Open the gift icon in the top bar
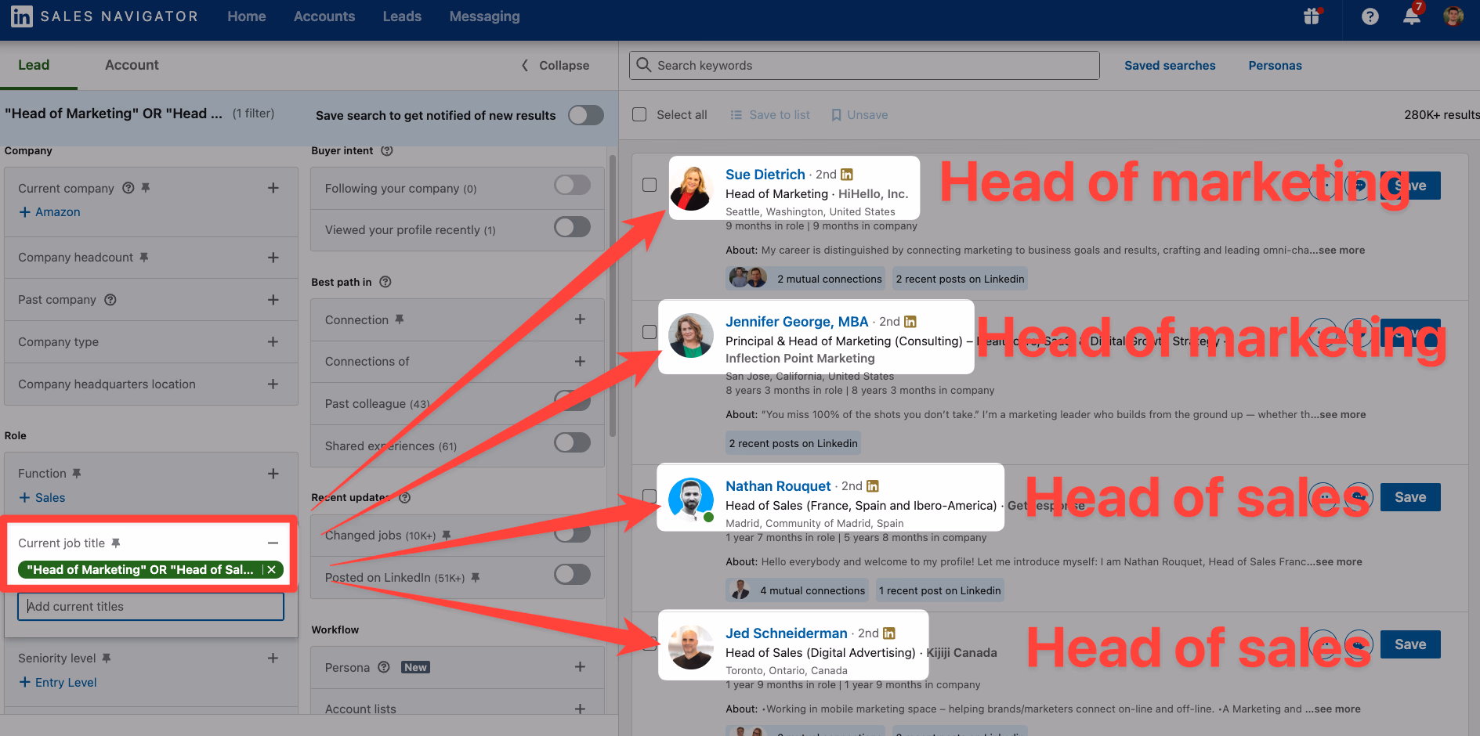Viewport: 1480px width, 736px height. (1312, 16)
